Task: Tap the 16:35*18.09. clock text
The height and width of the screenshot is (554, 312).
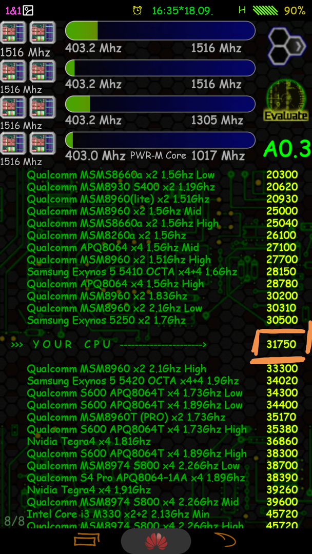Action: click(182, 11)
